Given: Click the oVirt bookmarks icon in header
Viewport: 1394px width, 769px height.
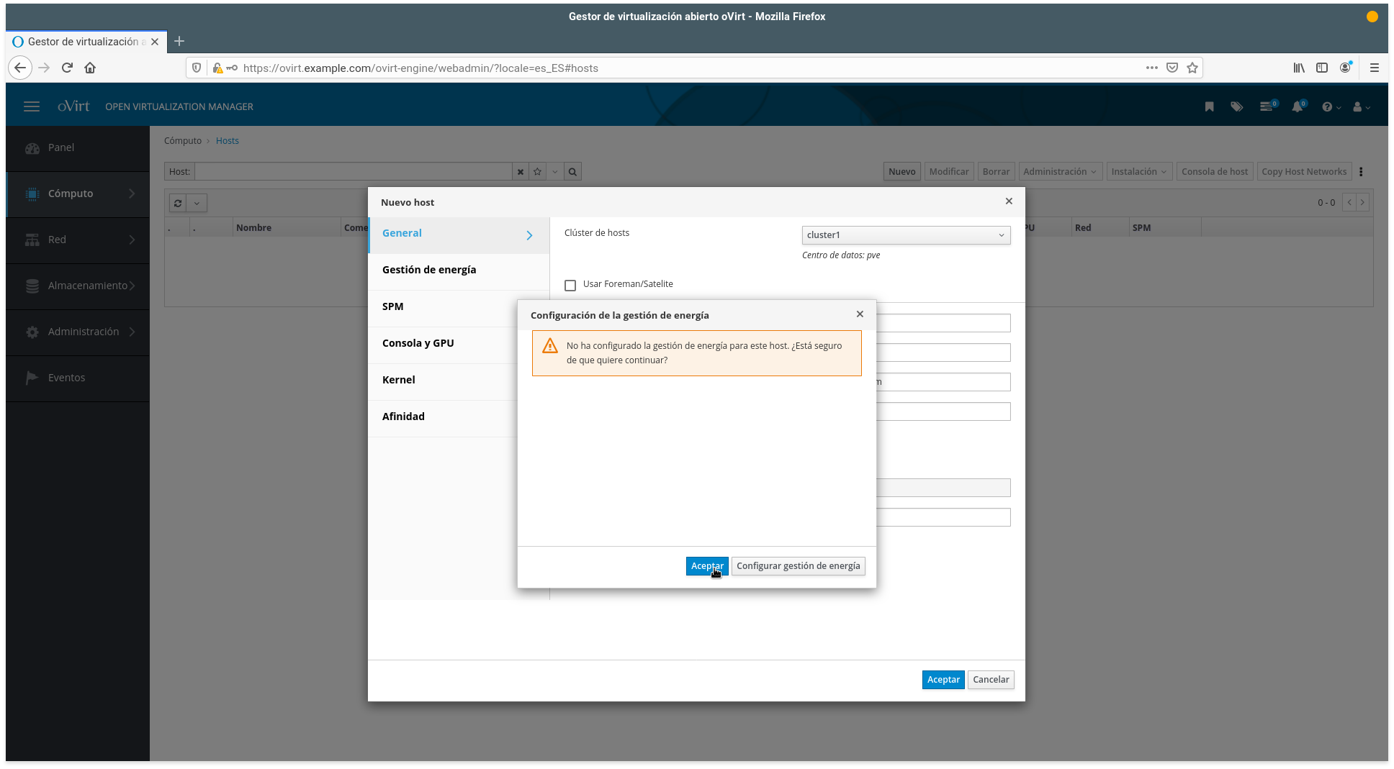Looking at the screenshot, I should click(x=1209, y=106).
